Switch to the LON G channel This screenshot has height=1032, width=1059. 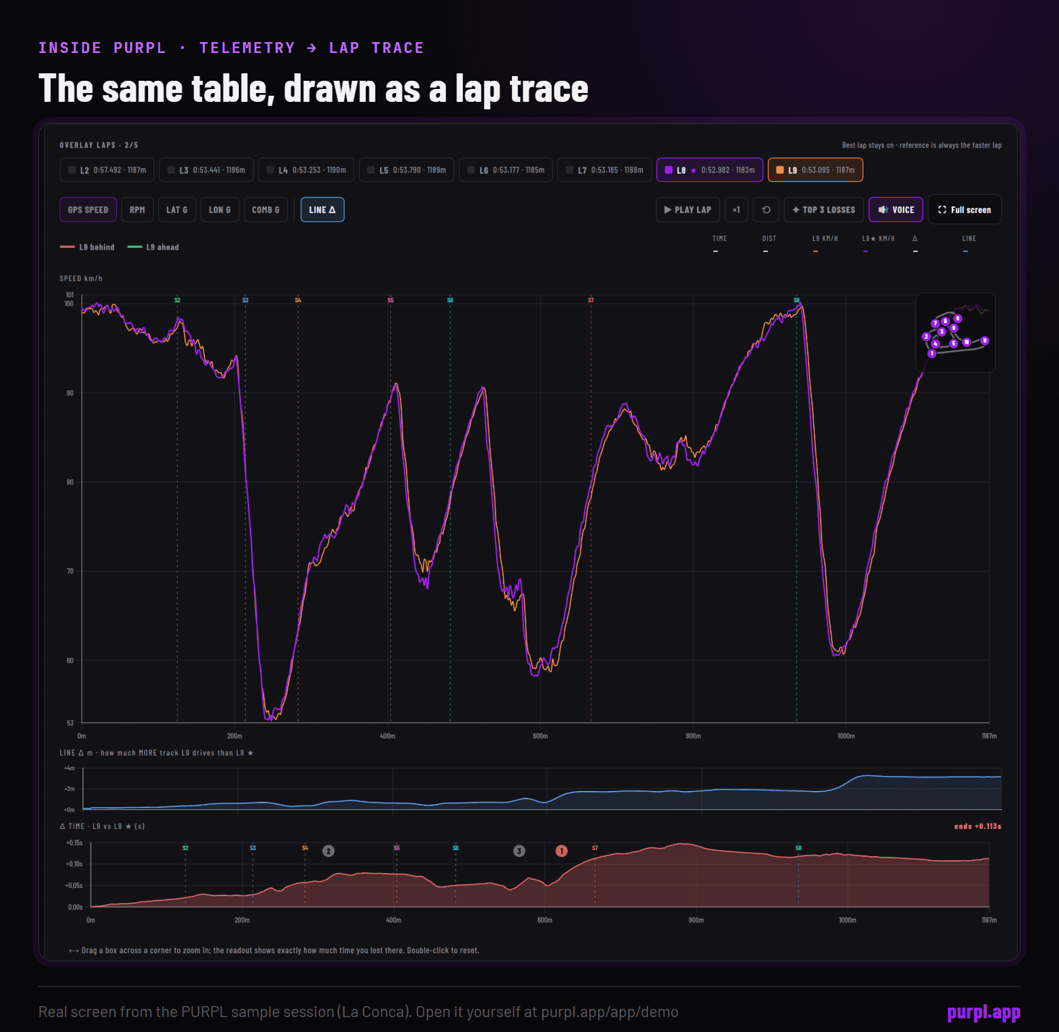coord(220,210)
